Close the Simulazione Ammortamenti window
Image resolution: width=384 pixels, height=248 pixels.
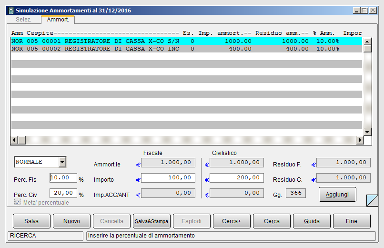[373, 10]
